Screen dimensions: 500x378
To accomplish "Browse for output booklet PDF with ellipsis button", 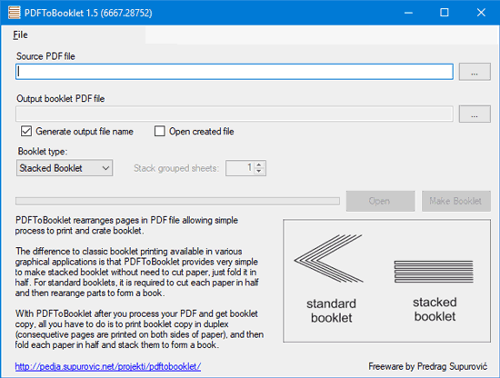I will (x=475, y=114).
